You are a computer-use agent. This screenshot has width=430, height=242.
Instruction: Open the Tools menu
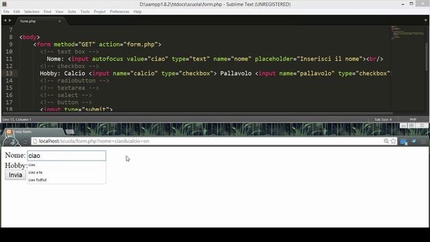(x=85, y=11)
